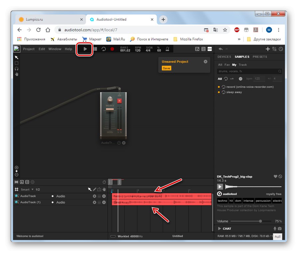Toggle the metronome icon
Image resolution: width=298 pixels, height=253 pixels.
pos(168,49)
